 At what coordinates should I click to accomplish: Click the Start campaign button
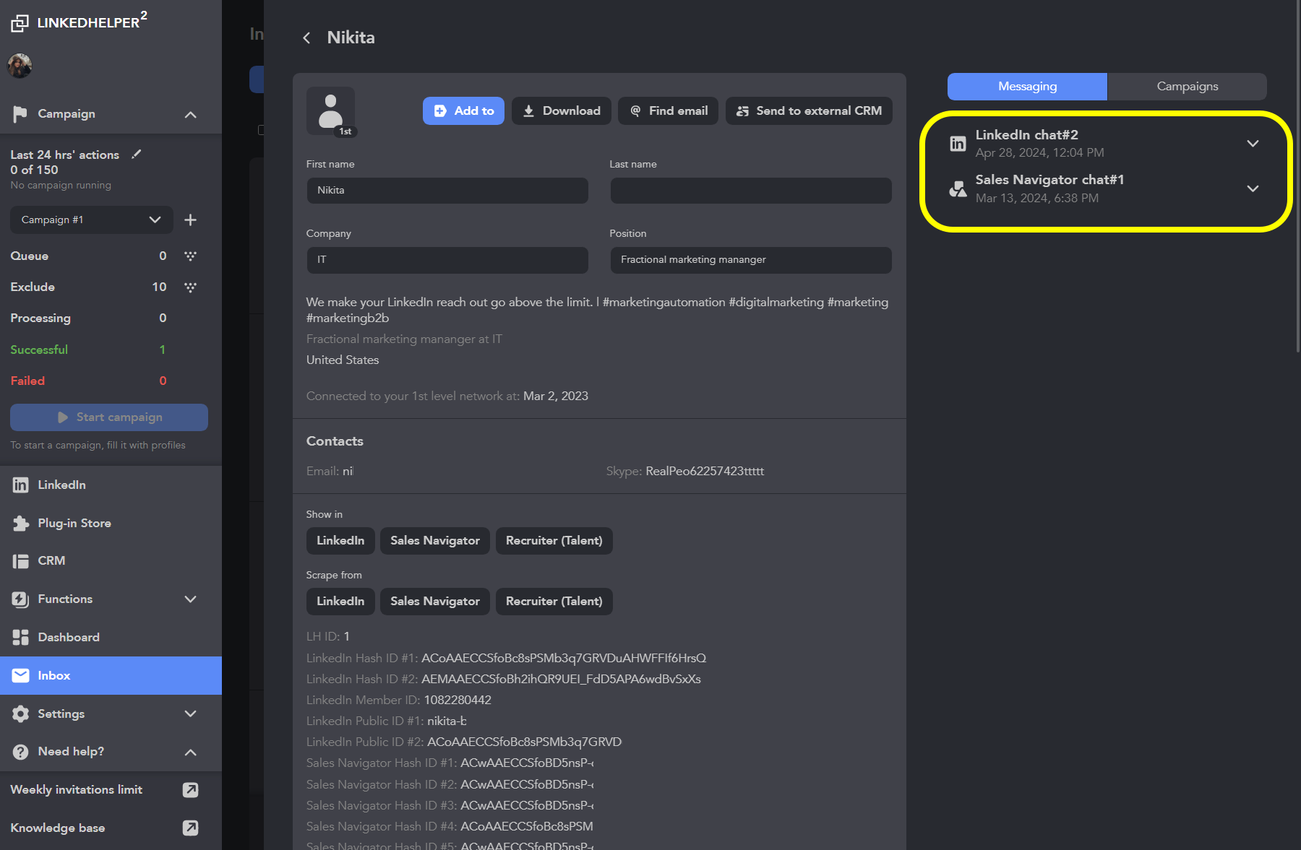(108, 417)
